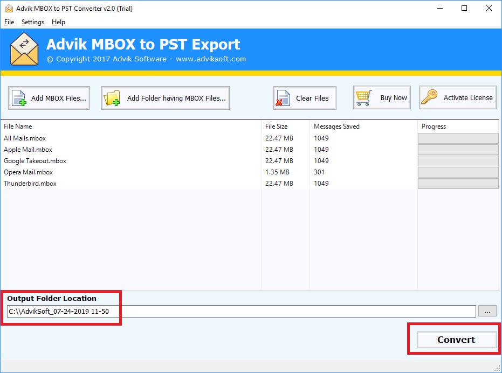This screenshot has width=502, height=373.
Task: Open the Help menu
Action: point(58,22)
